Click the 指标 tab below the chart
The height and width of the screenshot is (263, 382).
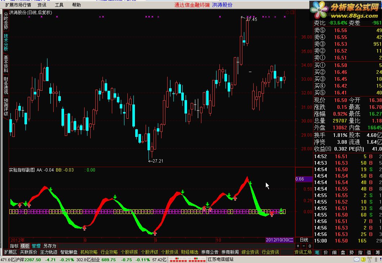(14, 246)
